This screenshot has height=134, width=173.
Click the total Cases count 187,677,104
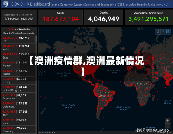[x=61, y=19]
